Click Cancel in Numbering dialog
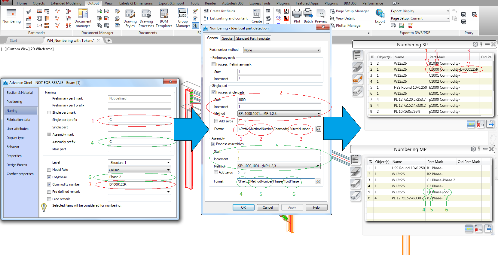This screenshot has height=255, width=498. coord(268,207)
